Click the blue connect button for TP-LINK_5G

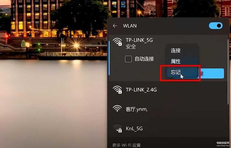tap(211, 73)
